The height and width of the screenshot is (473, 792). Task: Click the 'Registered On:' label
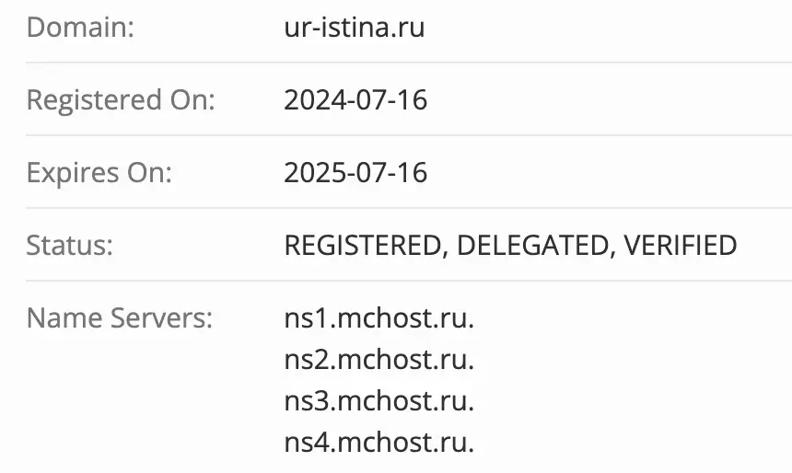tap(120, 99)
